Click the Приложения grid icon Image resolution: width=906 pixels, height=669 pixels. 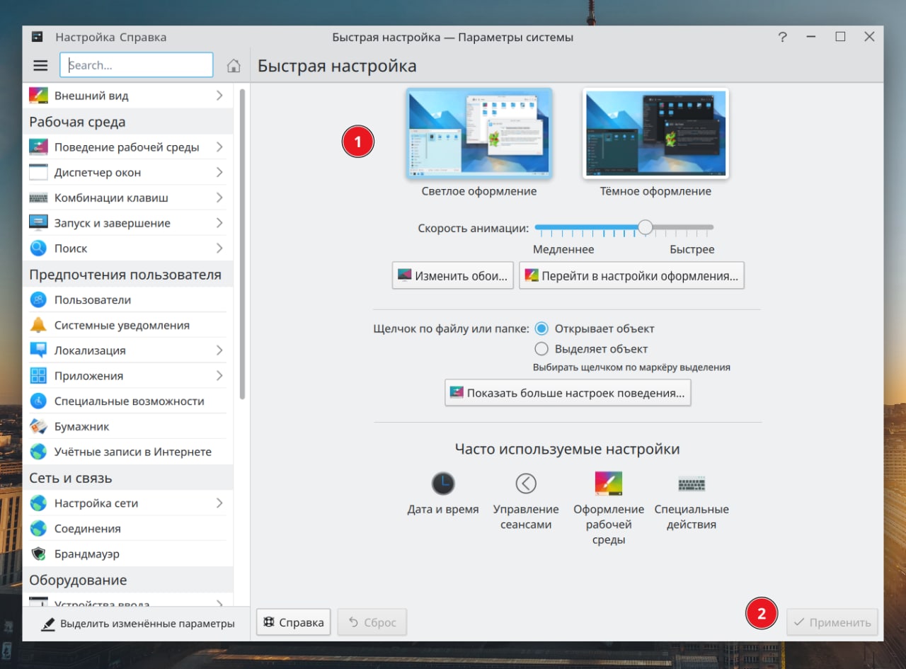pos(38,376)
